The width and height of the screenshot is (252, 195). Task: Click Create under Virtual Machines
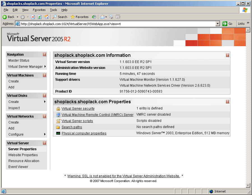[x=13, y=81]
